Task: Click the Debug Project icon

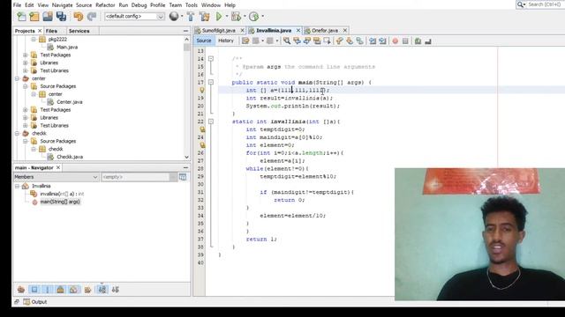Action: 236,17
